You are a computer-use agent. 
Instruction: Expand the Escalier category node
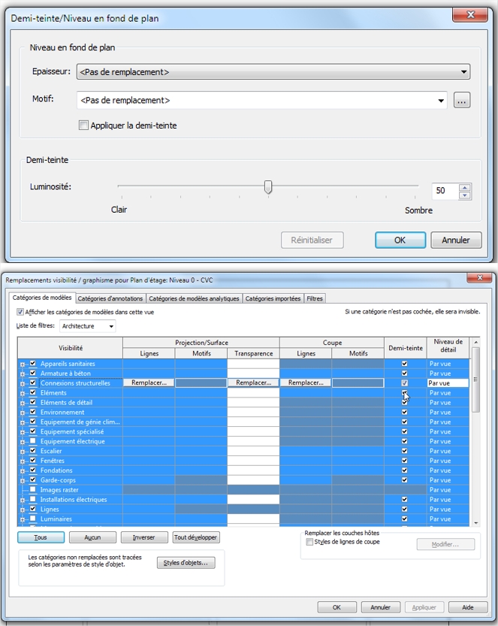click(x=23, y=452)
